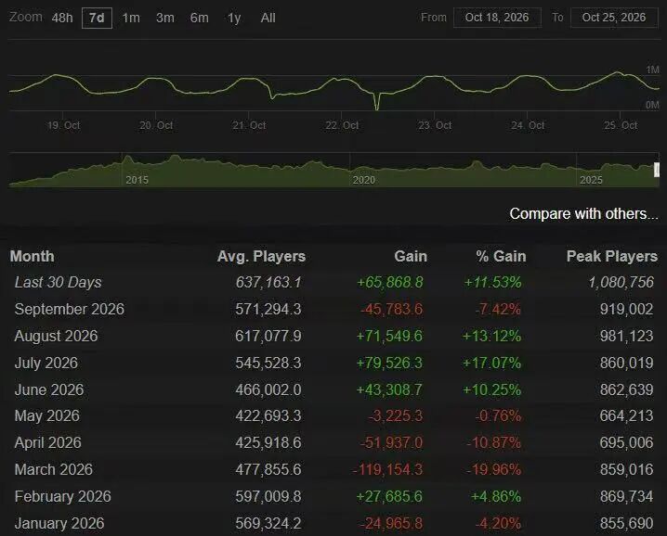
Task: Select the January 2026 row label
Action: (x=59, y=523)
